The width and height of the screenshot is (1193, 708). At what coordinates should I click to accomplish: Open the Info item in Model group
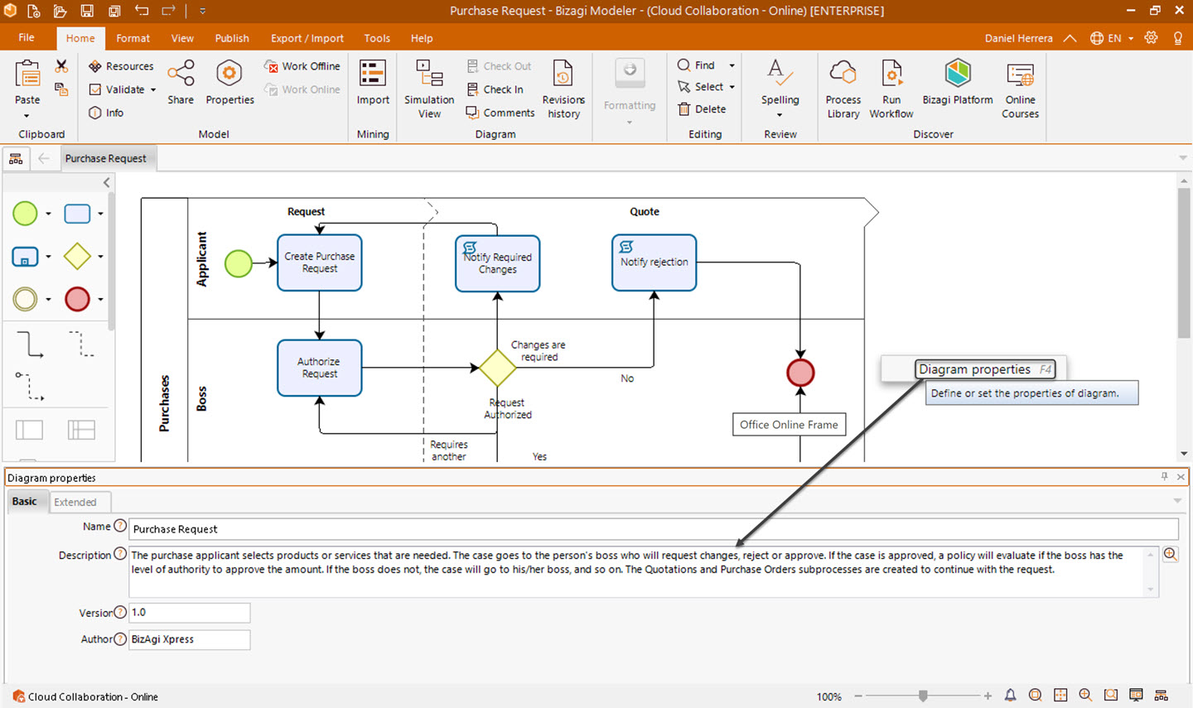pos(106,113)
